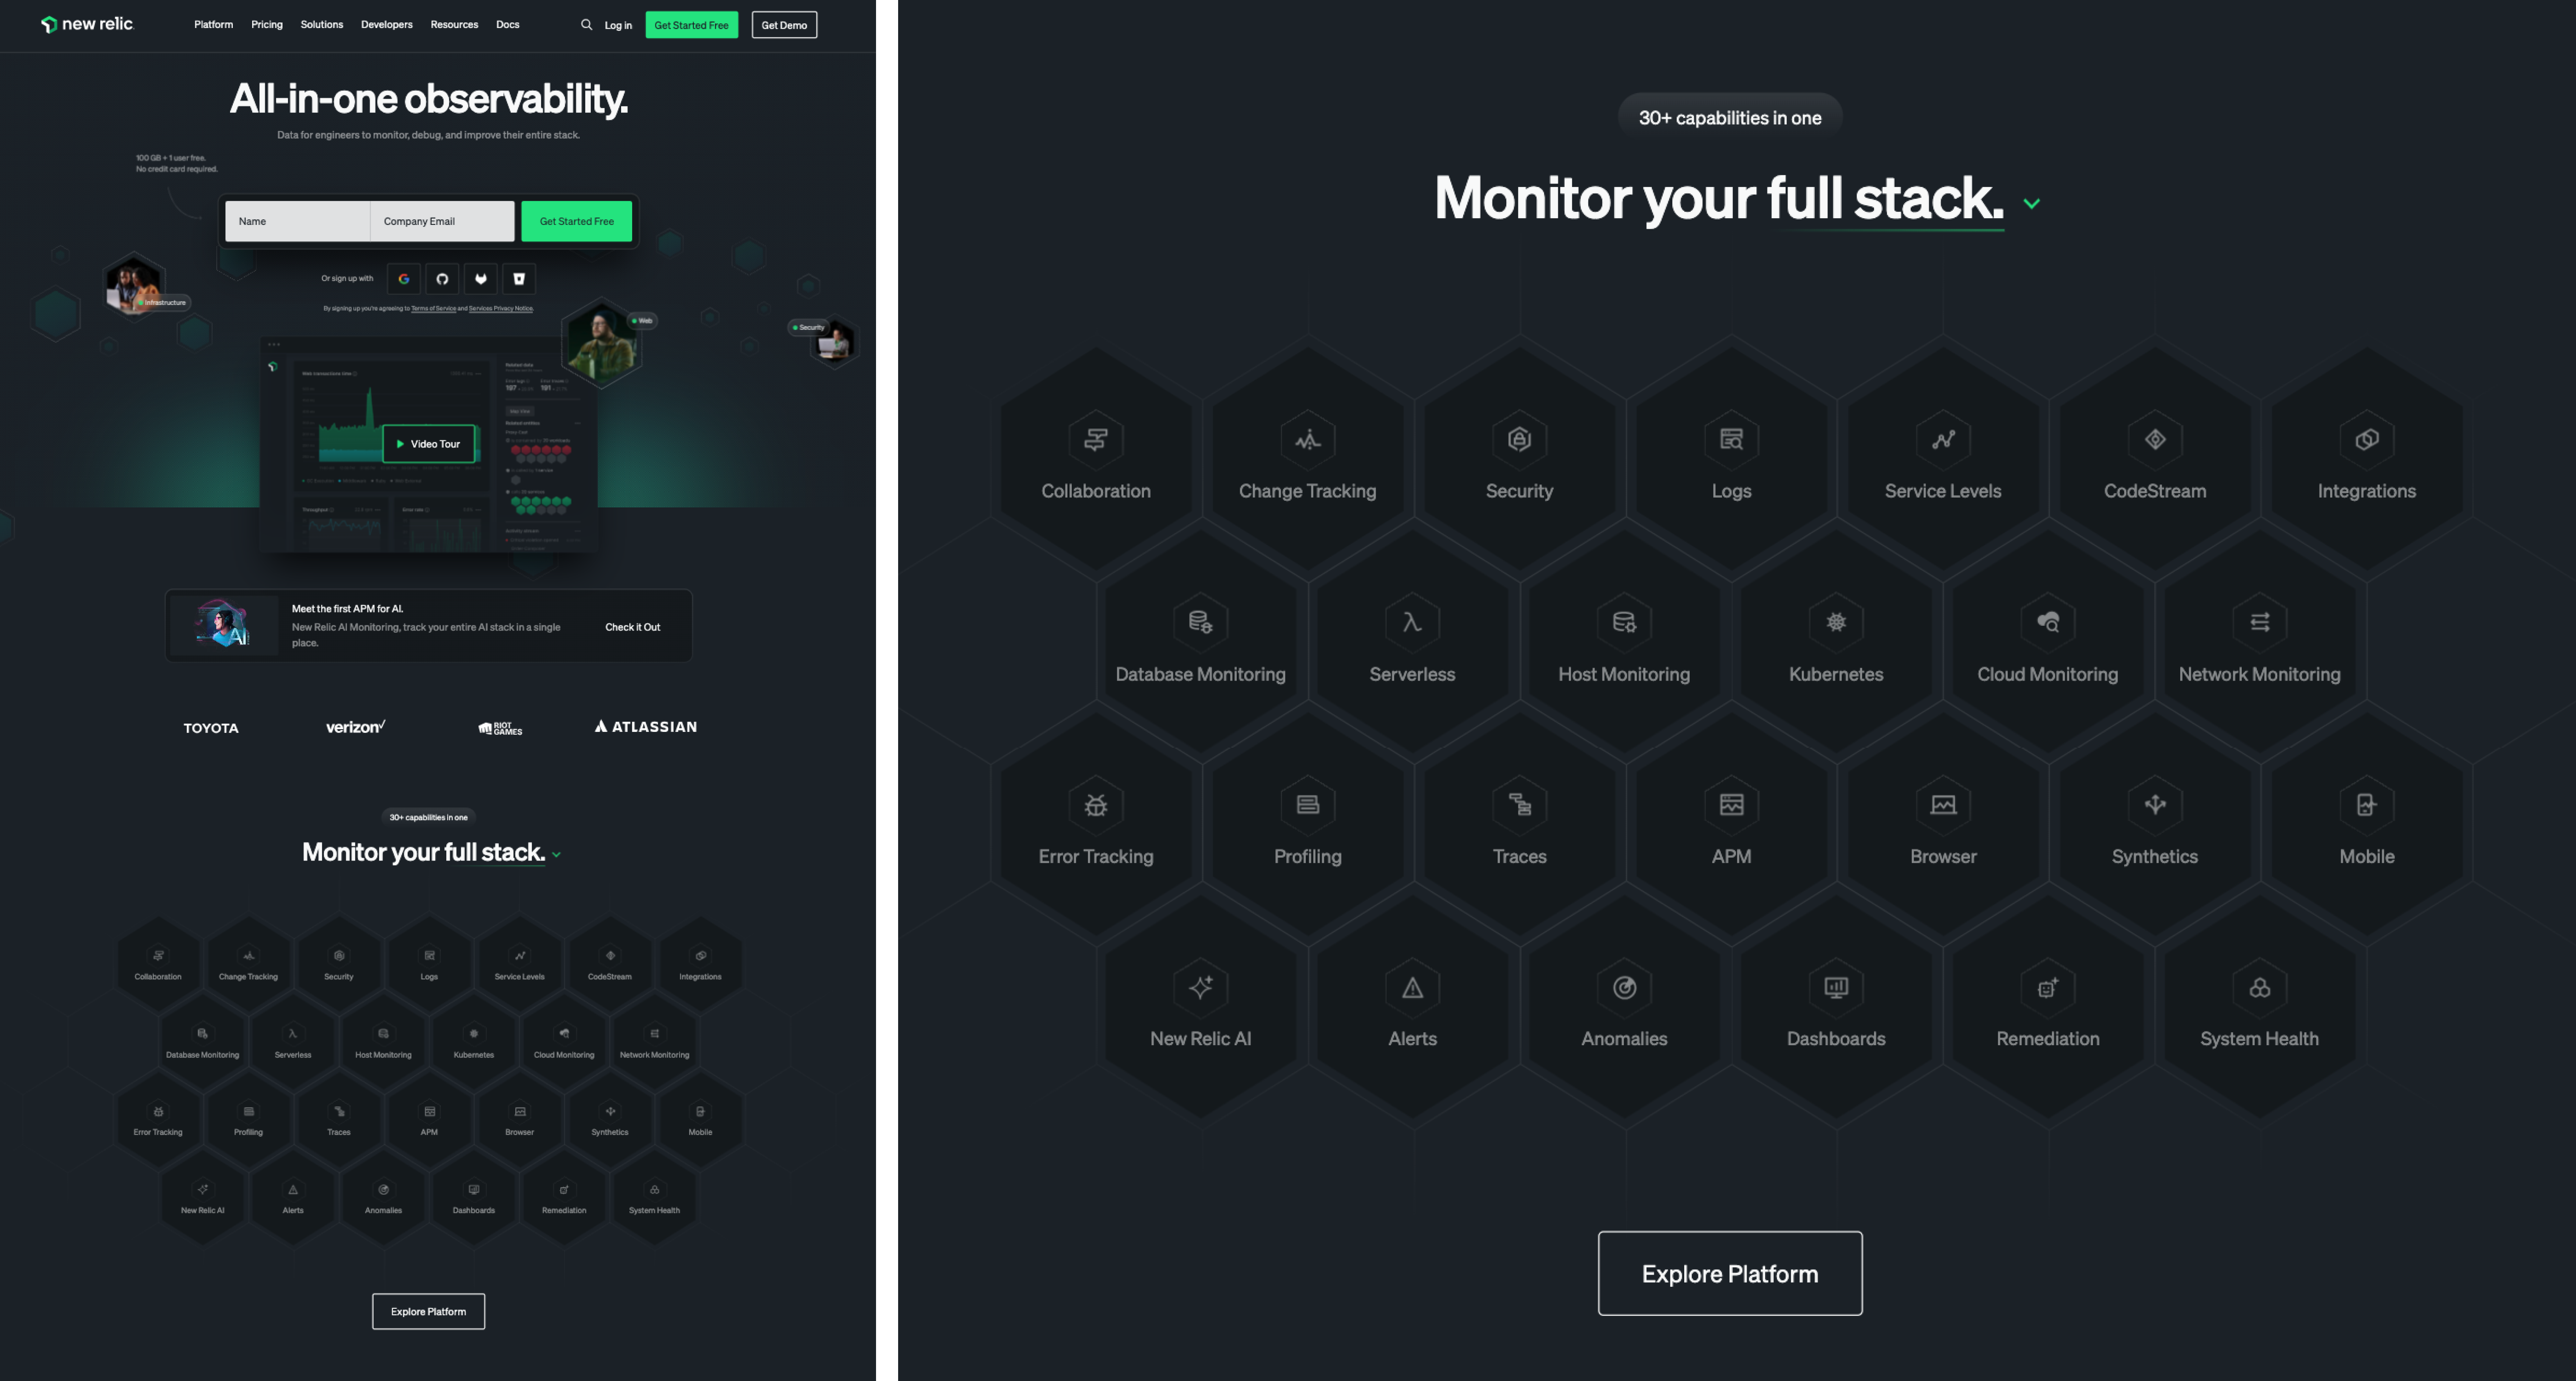Select the large Network Monitoring hexagon in the enlarged view
The image size is (2576, 1381).
2260,641
